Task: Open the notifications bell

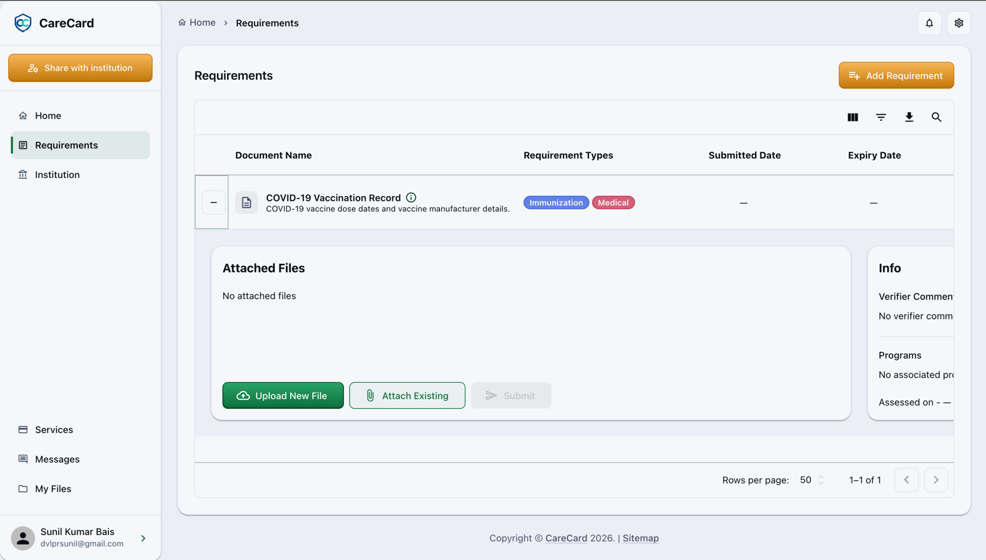Action: (930, 23)
